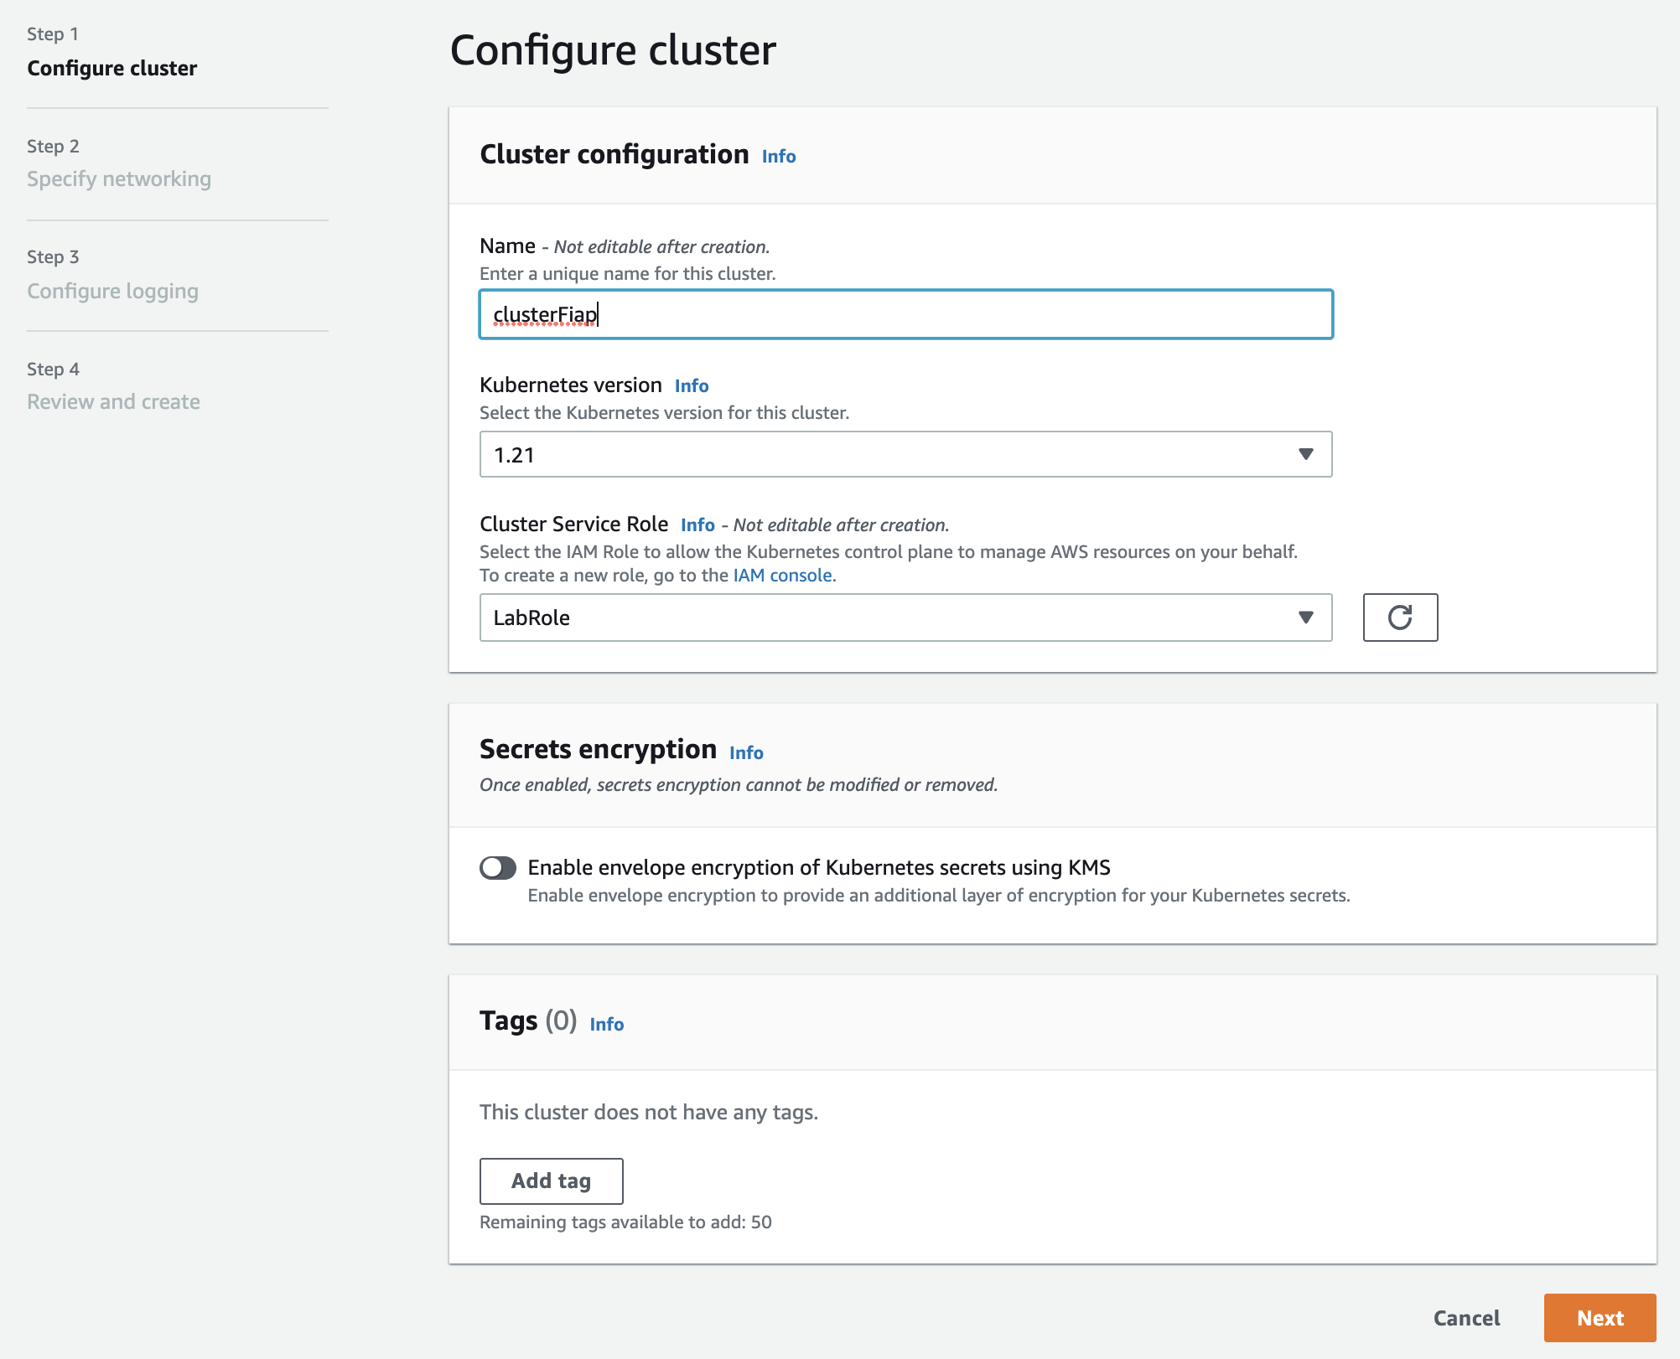This screenshot has width=1680, height=1359.
Task: Click the Add tag button
Action: [551, 1181]
